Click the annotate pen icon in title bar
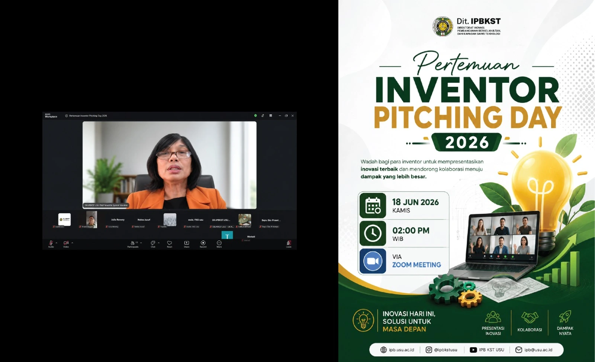This screenshot has width=595, height=362. coord(263,115)
